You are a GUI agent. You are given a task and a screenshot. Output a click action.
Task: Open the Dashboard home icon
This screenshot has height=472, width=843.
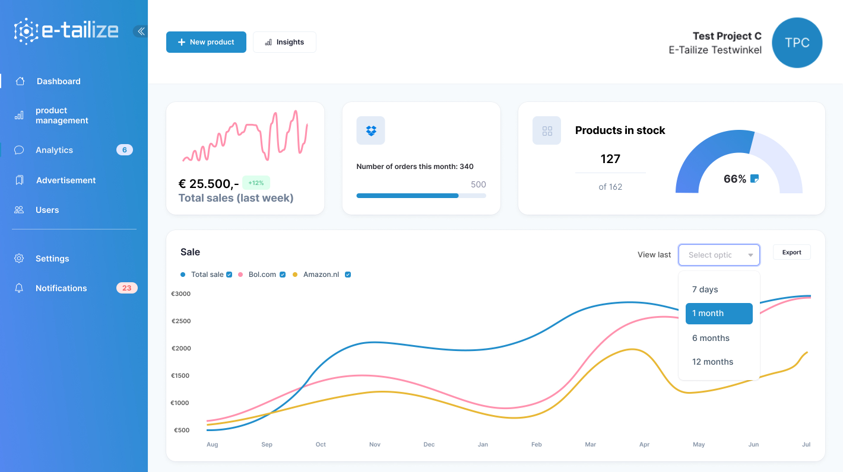(18, 81)
